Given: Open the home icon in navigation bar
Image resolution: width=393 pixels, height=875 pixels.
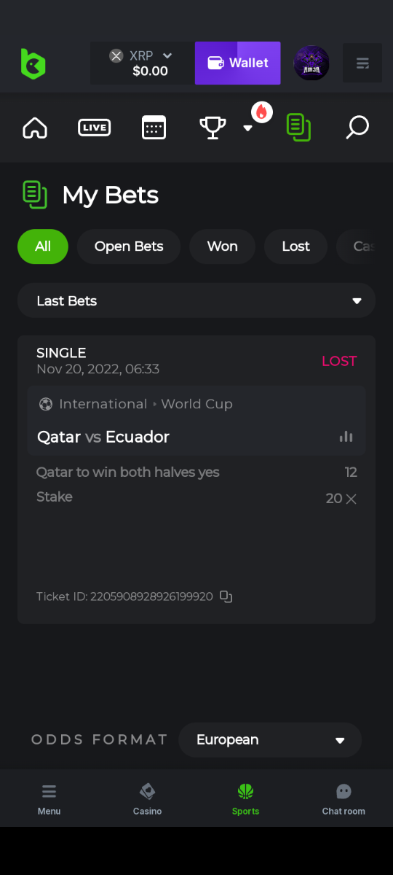Looking at the screenshot, I should pos(35,128).
